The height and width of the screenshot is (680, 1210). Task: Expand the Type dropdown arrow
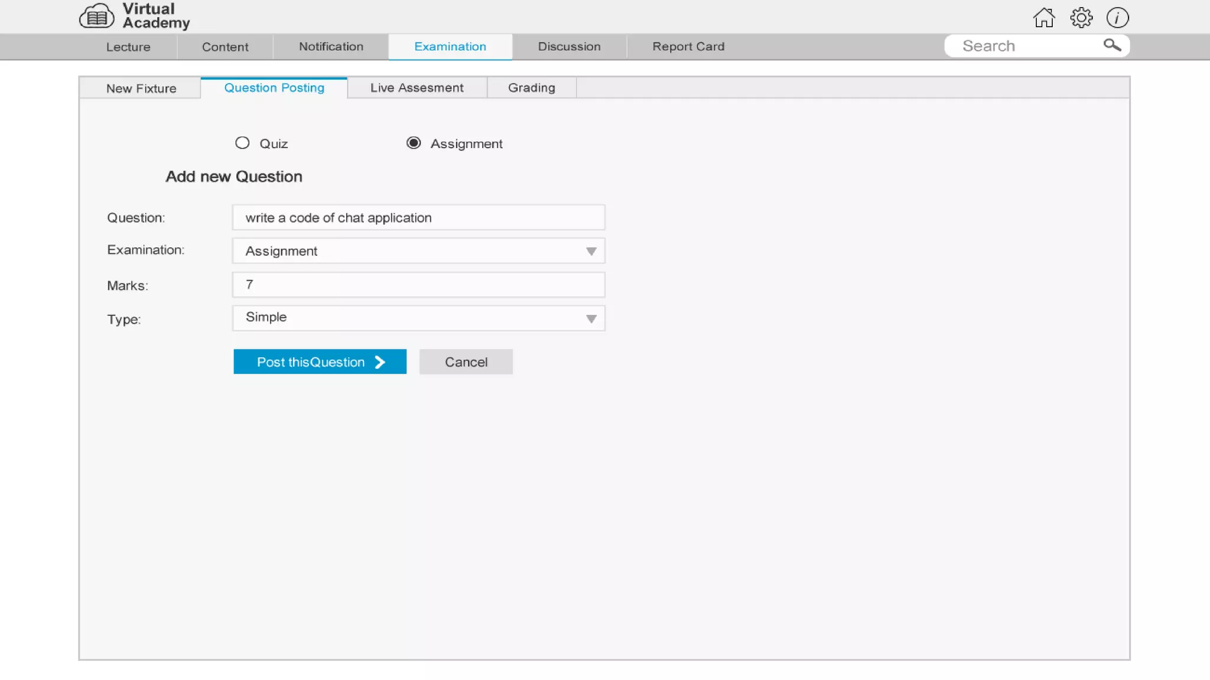pyautogui.click(x=591, y=319)
